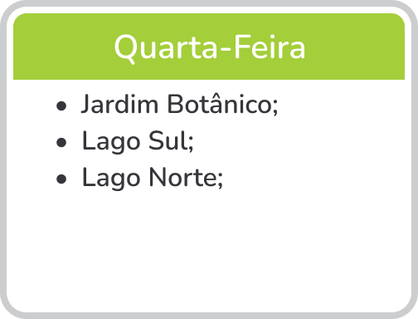Screen dimensions: 418x319
Task: Click the semicolon after Lago Norte
Action: 220,180
